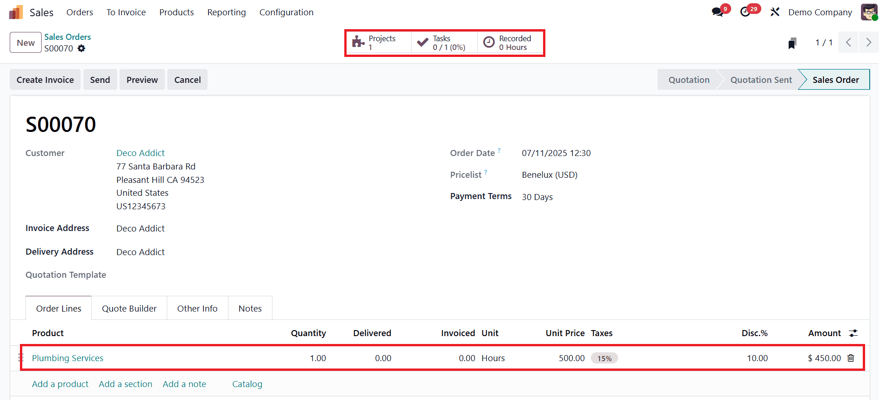This screenshot has height=400, width=879.
Task: Click Create Invoice
Action: 45,80
